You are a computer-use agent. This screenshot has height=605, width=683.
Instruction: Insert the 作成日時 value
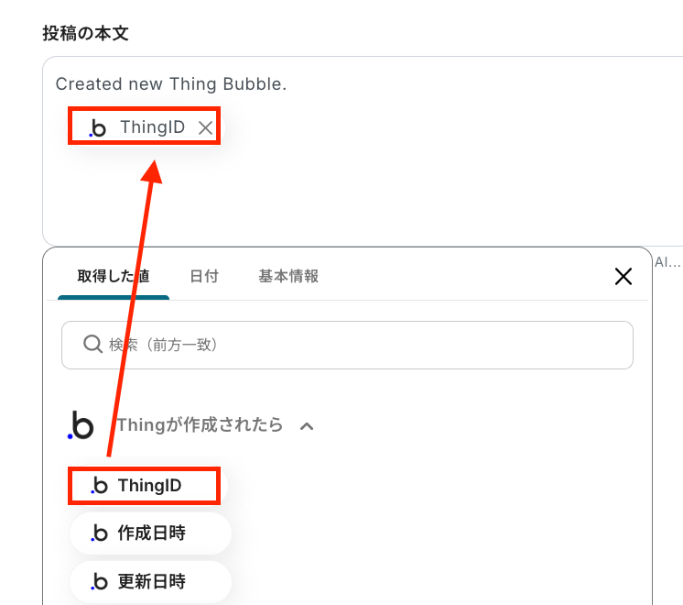[150, 533]
